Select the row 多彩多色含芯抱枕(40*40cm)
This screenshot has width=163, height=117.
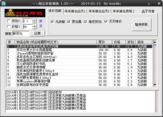click(80, 57)
